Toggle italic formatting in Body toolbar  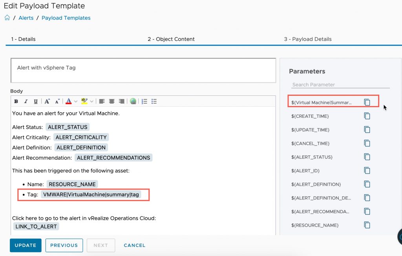tap(26, 101)
